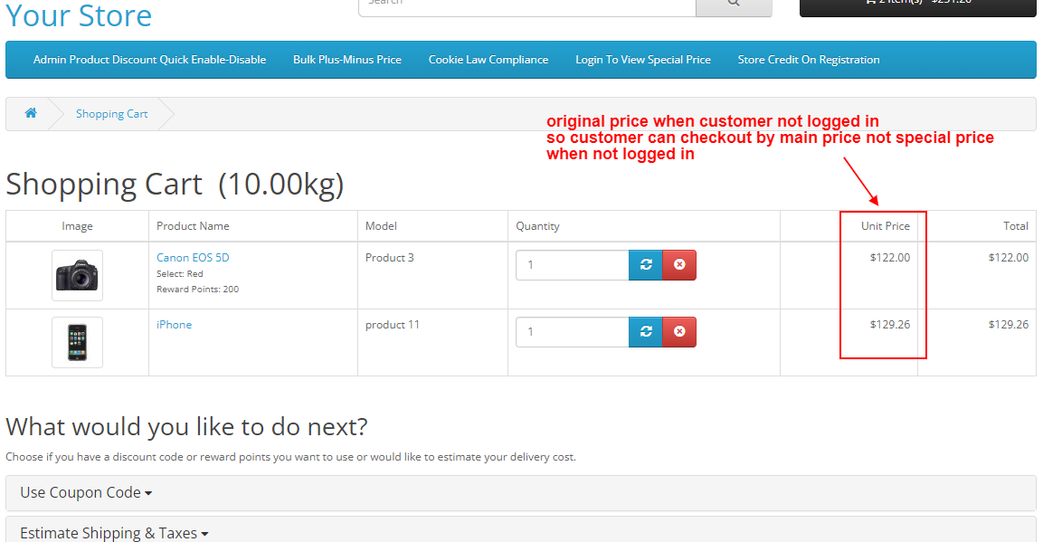This screenshot has height=542, width=1043.
Task: Open the cart summary showing 2 item(s)
Action: [917, 5]
